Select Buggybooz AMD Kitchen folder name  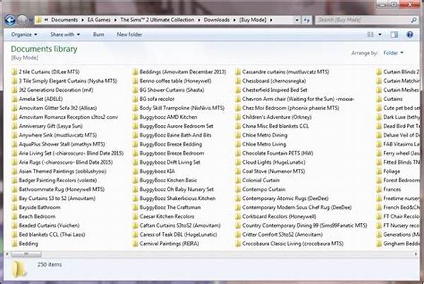pyautogui.click(x=168, y=117)
